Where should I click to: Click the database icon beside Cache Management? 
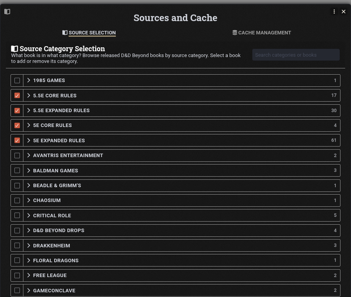[x=235, y=33]
